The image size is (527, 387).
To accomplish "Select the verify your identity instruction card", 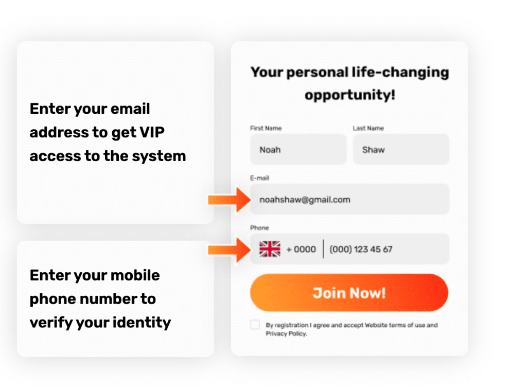I will [115, 298].
